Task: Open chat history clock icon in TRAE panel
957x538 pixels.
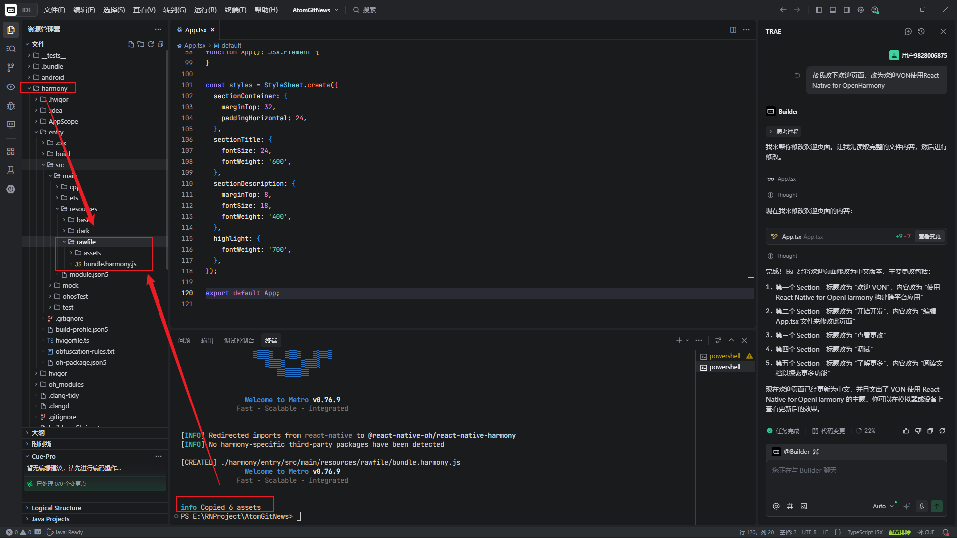Action: pos(921,31)
